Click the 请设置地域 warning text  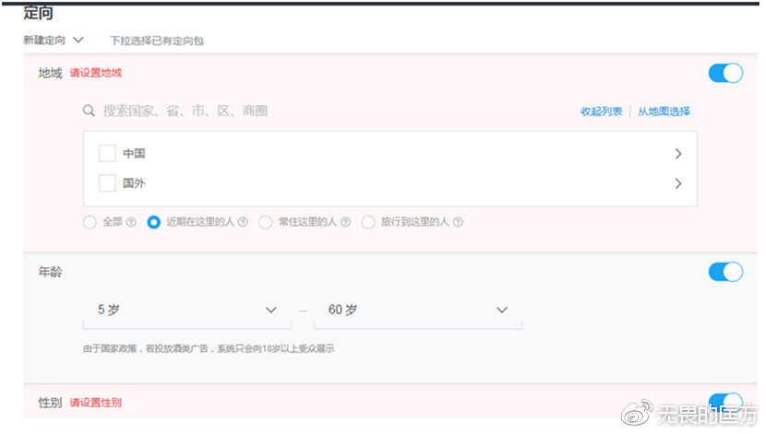pyautogui.click(x=96, y=73)
